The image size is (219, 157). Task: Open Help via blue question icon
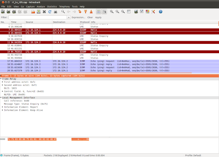click(160, 12)
